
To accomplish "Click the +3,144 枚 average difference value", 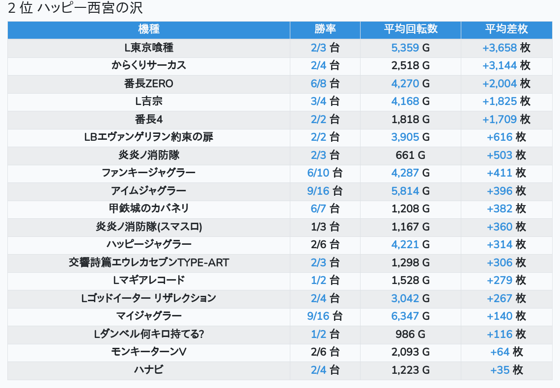I will point(506,66).
